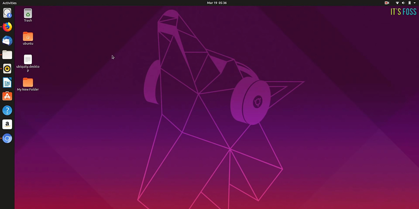This screenshot has width=419, height=209.
Task: Click the "ubuntu" folder label text
Action: pyautogui.click(x=28, y=43)
